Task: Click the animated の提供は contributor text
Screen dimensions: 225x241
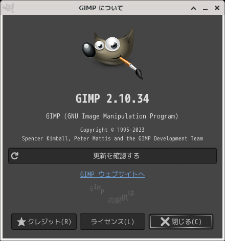Action: (121, 197)
